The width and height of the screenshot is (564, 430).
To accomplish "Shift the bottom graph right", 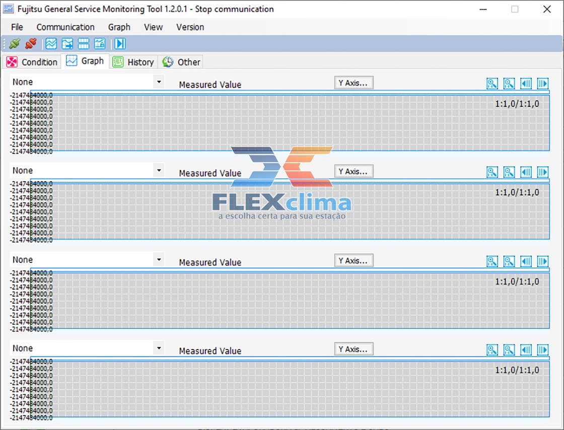I will [543, 349].
